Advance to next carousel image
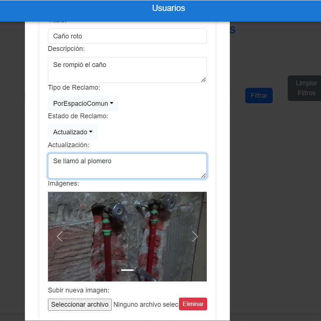 coord(195,237)
